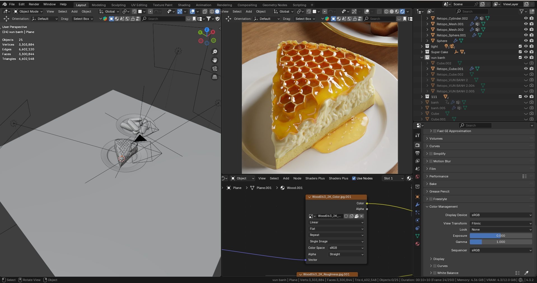The width and height of the screenshot is (537, 283).
Task: Switch to Geometry Nodes workspace tab
Action: [x=275, y=5]
